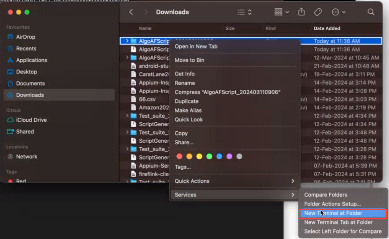Open the group-by grid dropdown in toolbar
Image resolution: width=389 pixels, height=239 pixels.
click(282, 12)
